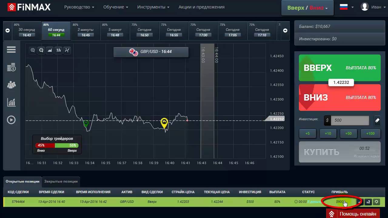The width and height of the screenshot is (388, 218).
Task: Click the yellow trade marker on chart
Action: tap(164, 123)
